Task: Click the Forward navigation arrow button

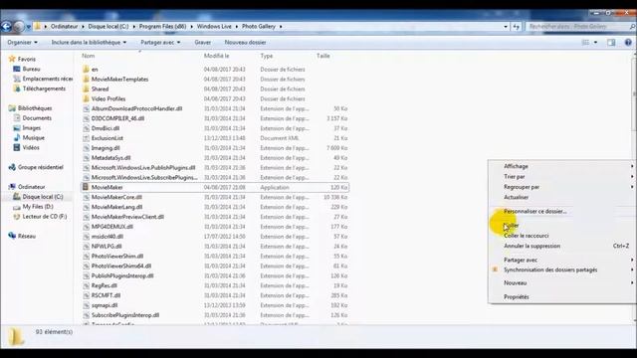Action: pyautogui.click(x=19, y=27)
